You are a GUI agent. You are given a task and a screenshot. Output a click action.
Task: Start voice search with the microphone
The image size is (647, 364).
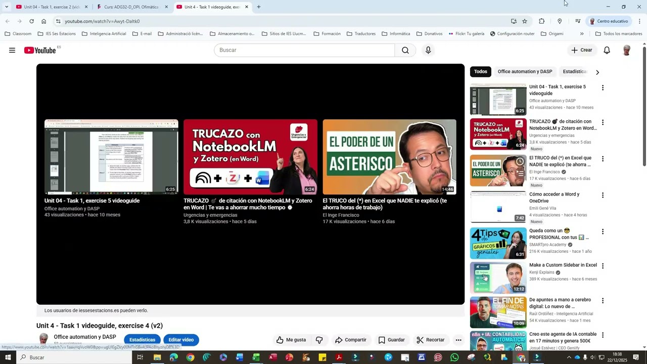428,50
